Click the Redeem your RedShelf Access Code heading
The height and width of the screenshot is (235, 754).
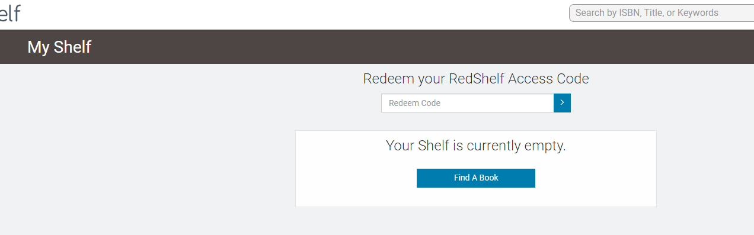[476, 79]
